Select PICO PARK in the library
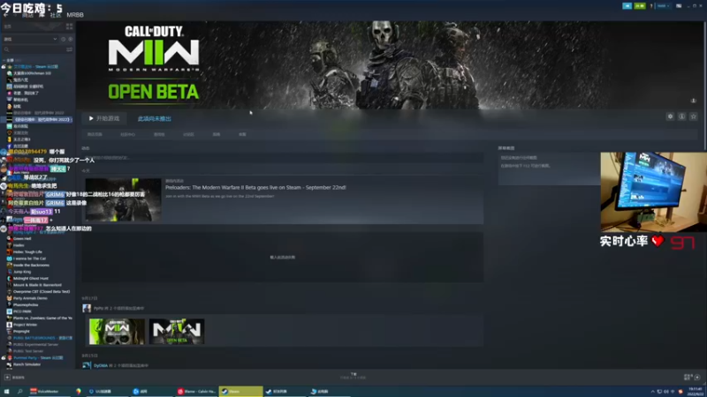The image size is (707, 397). point(21,311)
